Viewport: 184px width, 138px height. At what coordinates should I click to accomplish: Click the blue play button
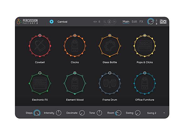[51, 22]
